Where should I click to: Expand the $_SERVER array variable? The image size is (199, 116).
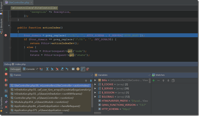coord(95,88)
